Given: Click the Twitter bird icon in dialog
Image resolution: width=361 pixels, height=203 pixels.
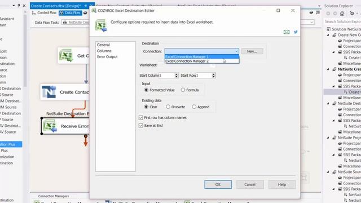Looking at the screenshot, I should 296,32.
